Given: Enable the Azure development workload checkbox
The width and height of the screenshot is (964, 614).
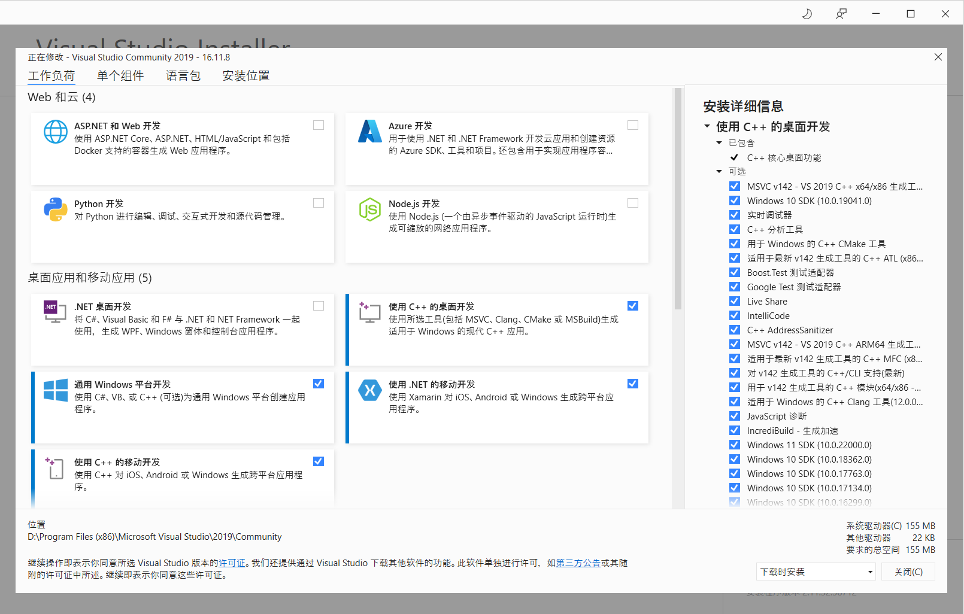Looking at the screenshot, I should click(x=633, y=125).
